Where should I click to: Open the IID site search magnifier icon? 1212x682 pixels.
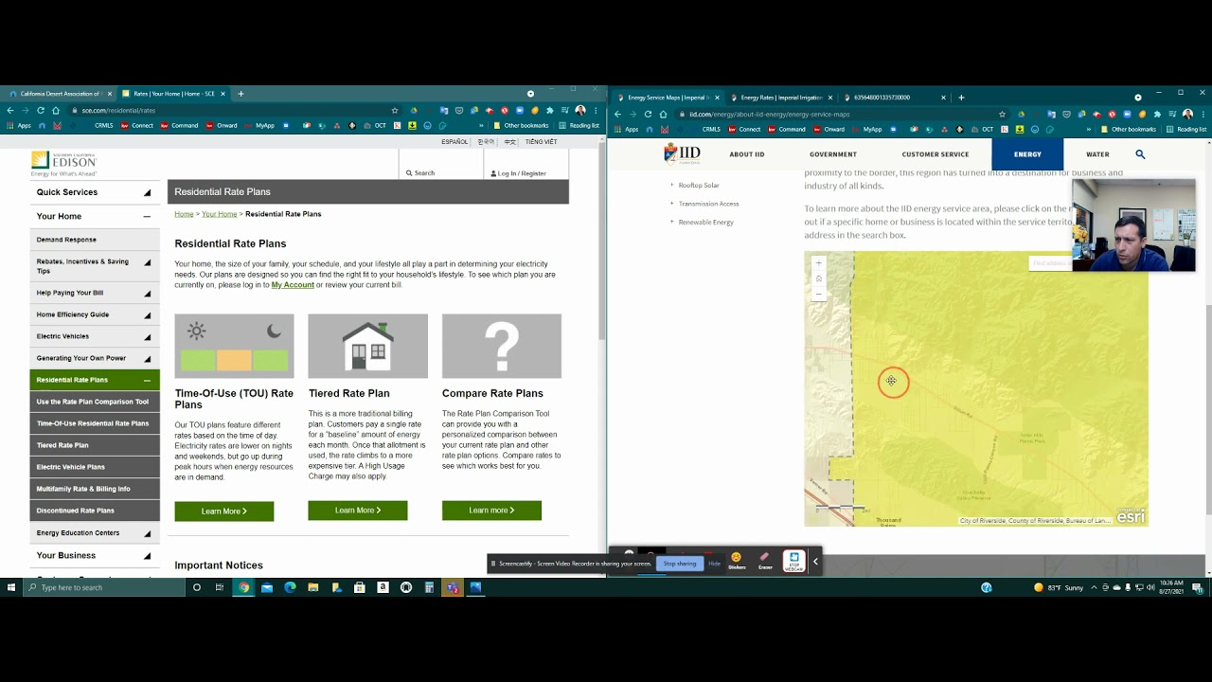1140,154
